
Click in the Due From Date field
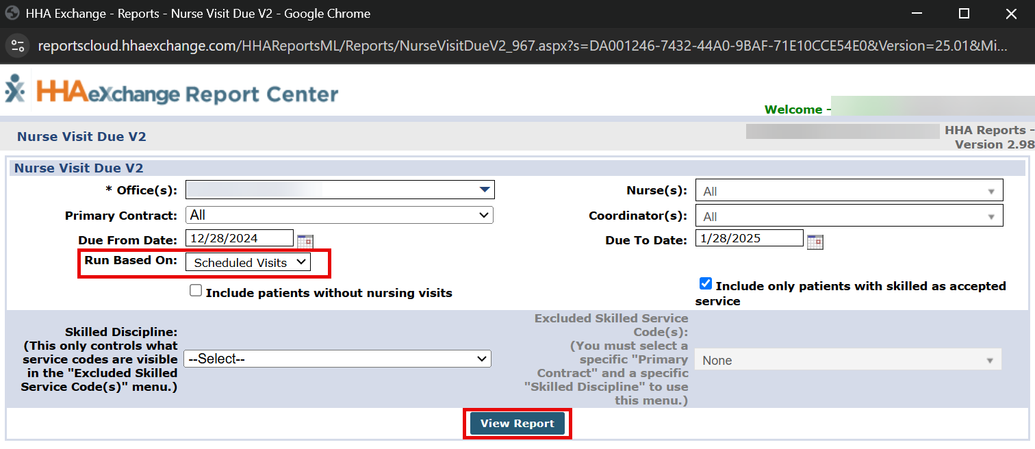239,238
